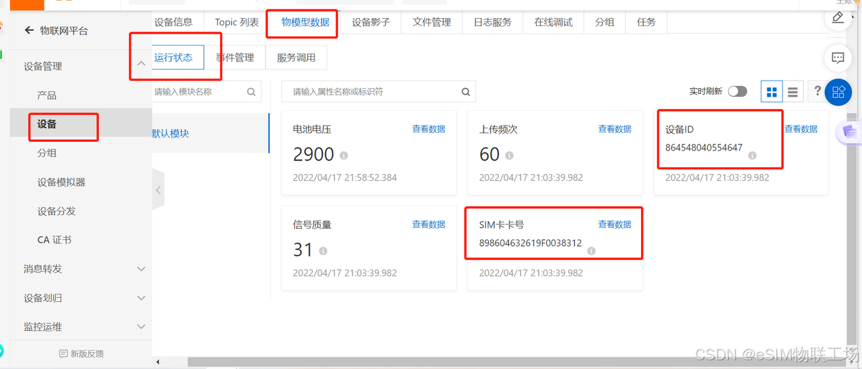Switch to the 日志服务 tab
The height and width of the screenshot is (369, 862).
[492, 22]
